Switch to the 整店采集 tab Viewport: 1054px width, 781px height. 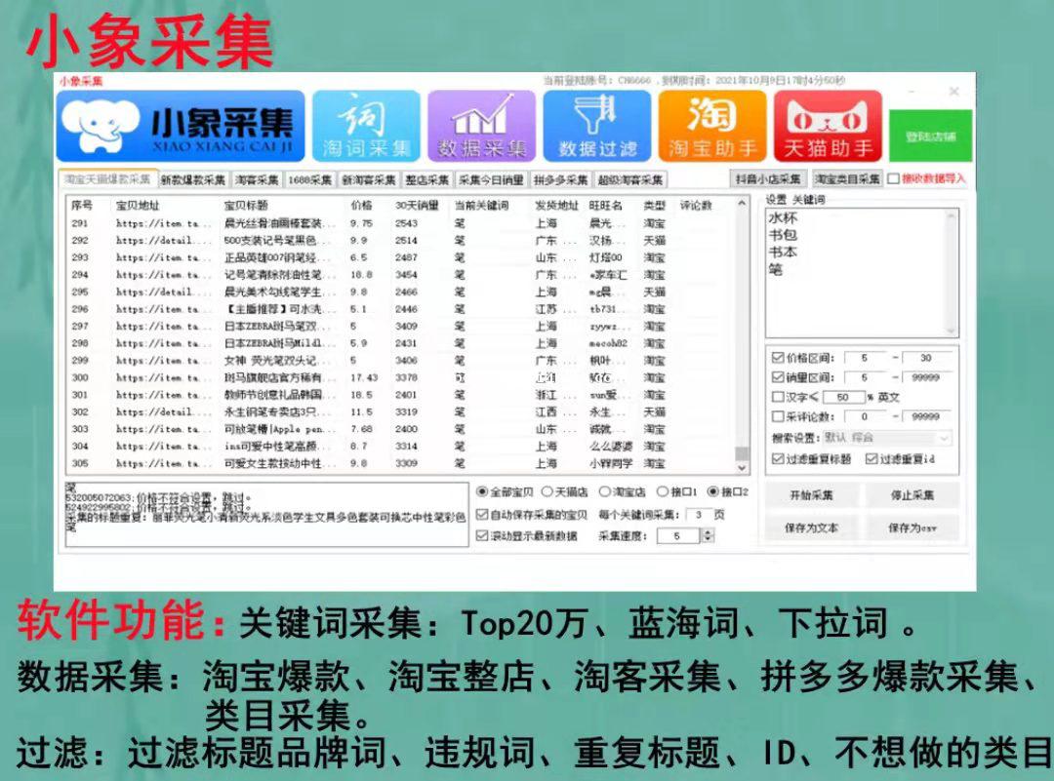pos(426,180)
